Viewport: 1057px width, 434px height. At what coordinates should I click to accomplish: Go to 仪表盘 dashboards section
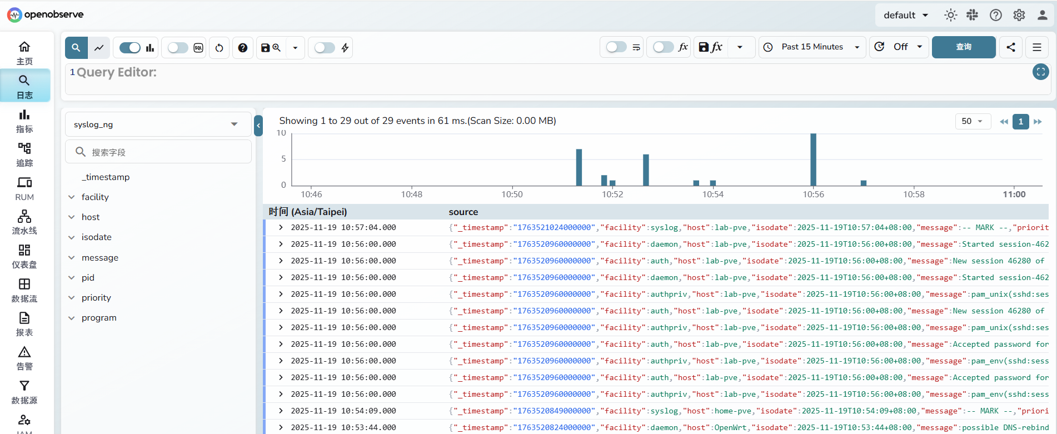(24, 256)
